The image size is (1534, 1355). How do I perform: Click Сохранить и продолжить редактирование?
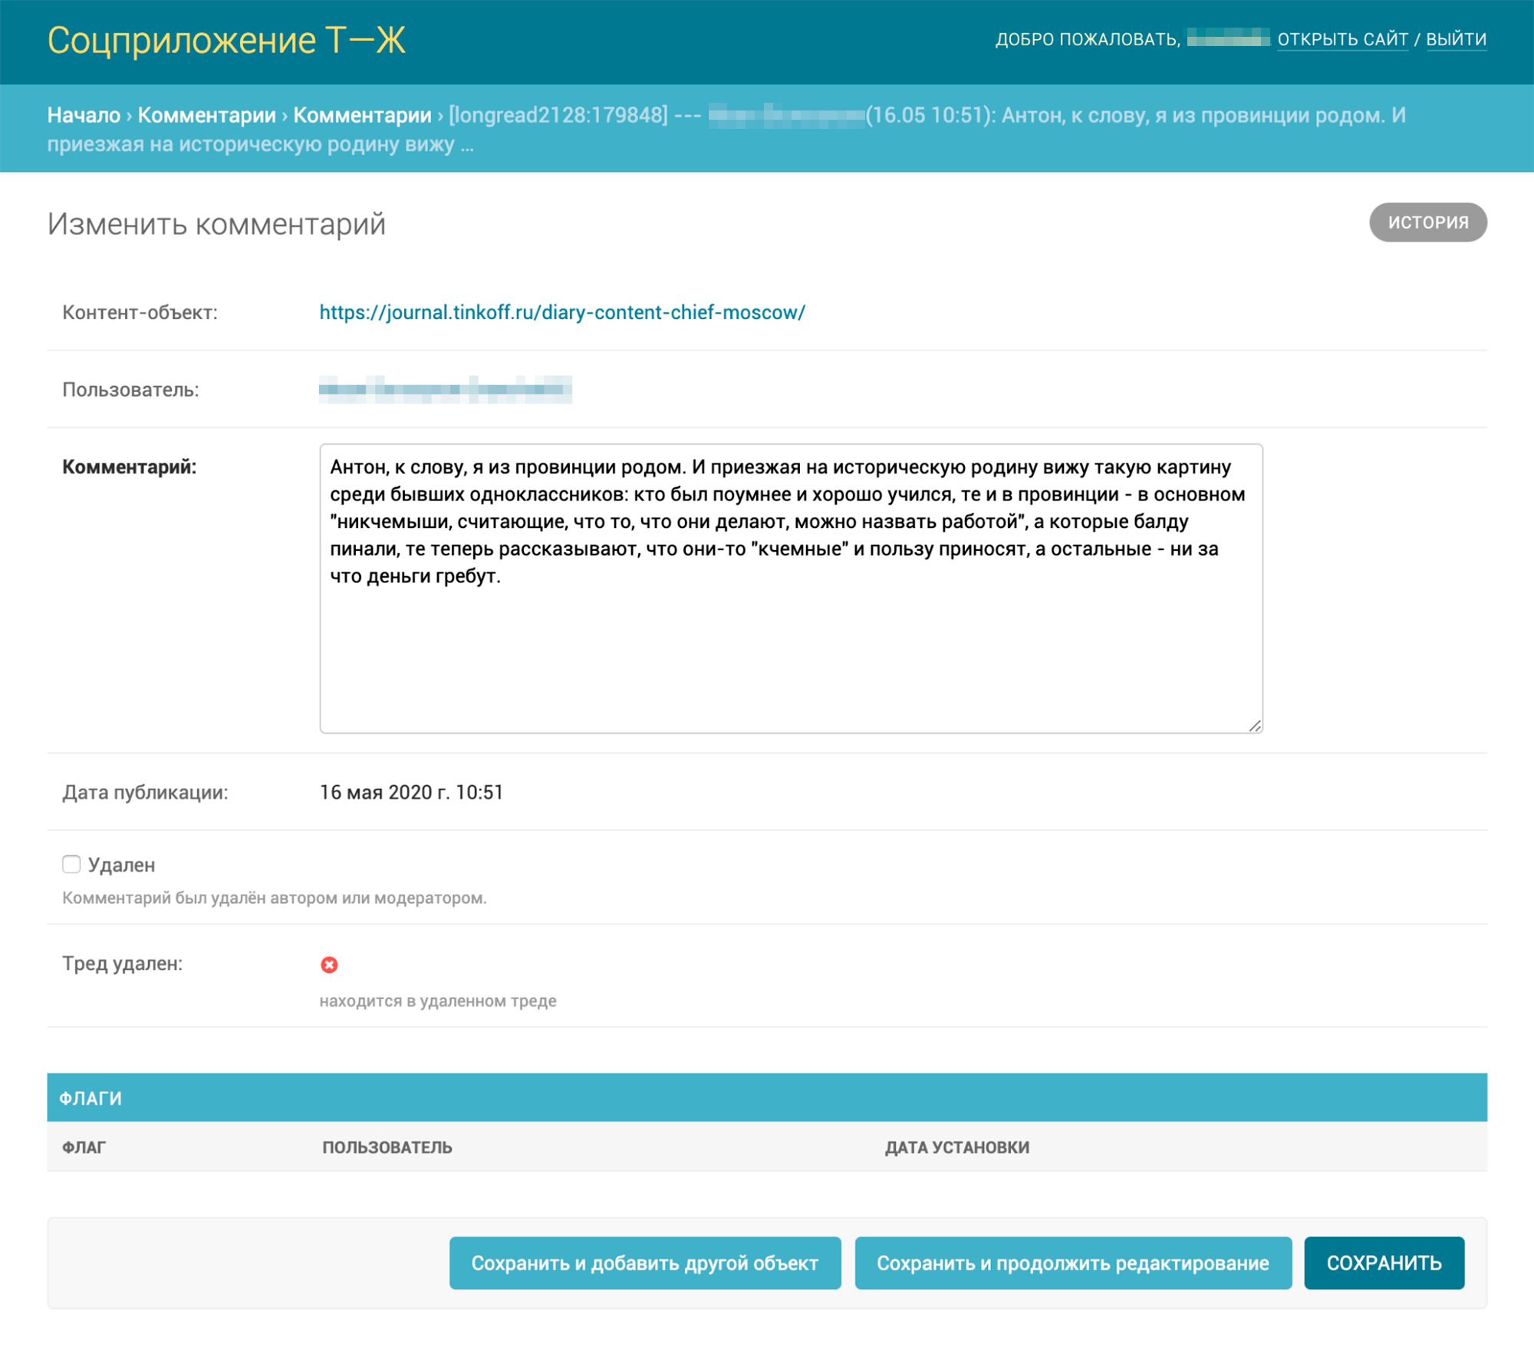1072,1263
